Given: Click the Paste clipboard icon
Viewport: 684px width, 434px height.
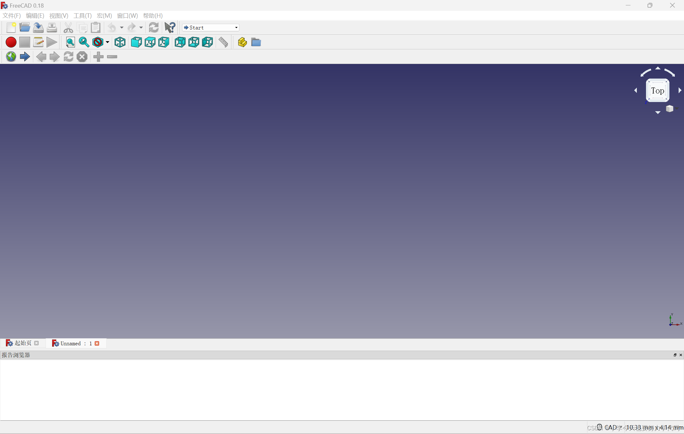Looking at the screenshot, I should [95, 28].
